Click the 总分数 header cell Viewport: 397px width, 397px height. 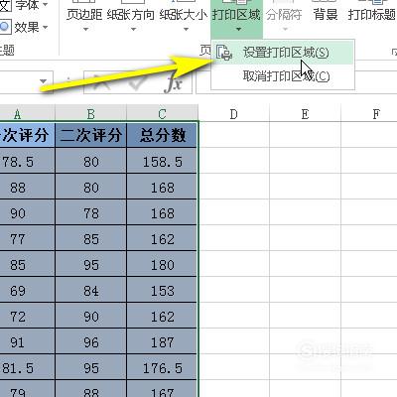click(x=162, y=135)
